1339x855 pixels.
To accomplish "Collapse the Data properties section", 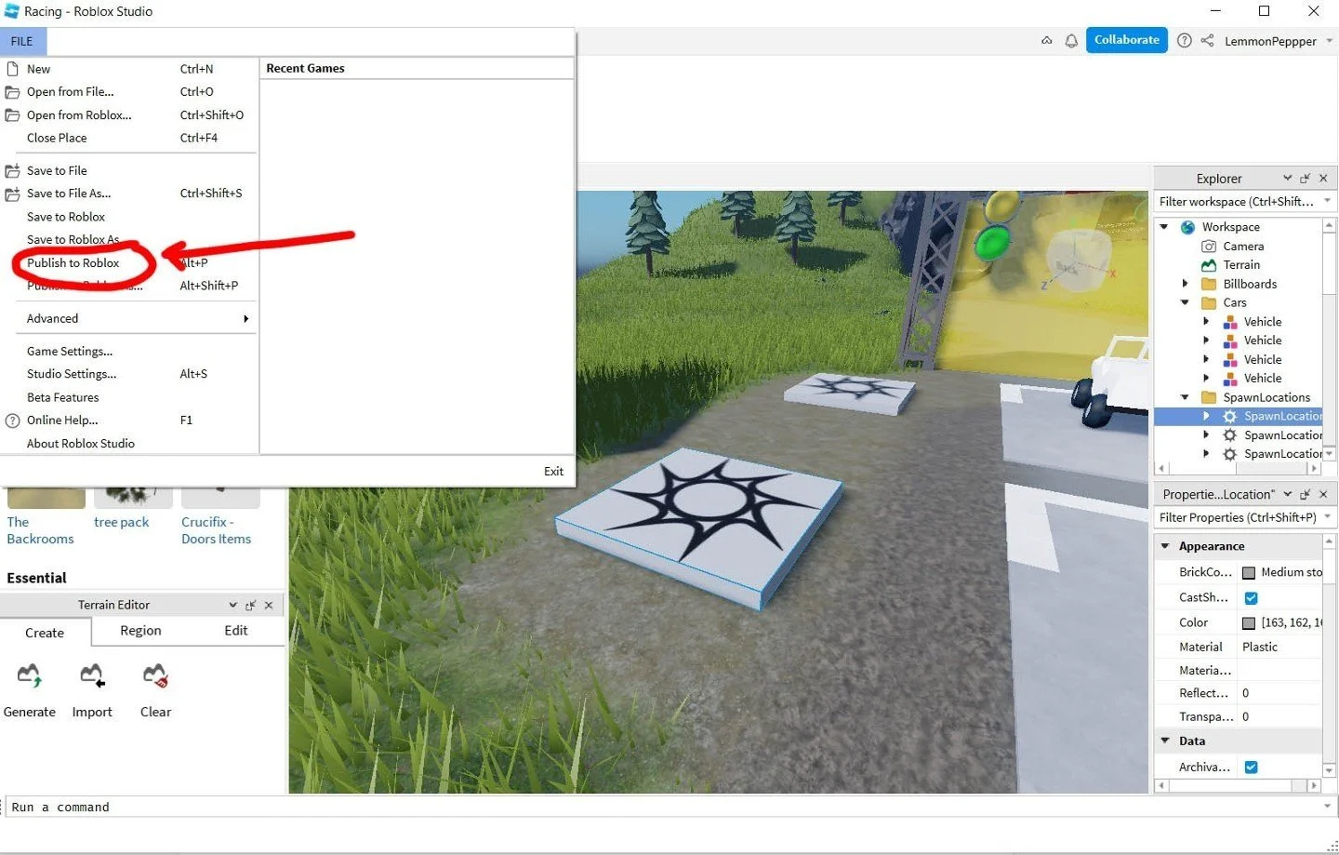I will coord(1165,741).
